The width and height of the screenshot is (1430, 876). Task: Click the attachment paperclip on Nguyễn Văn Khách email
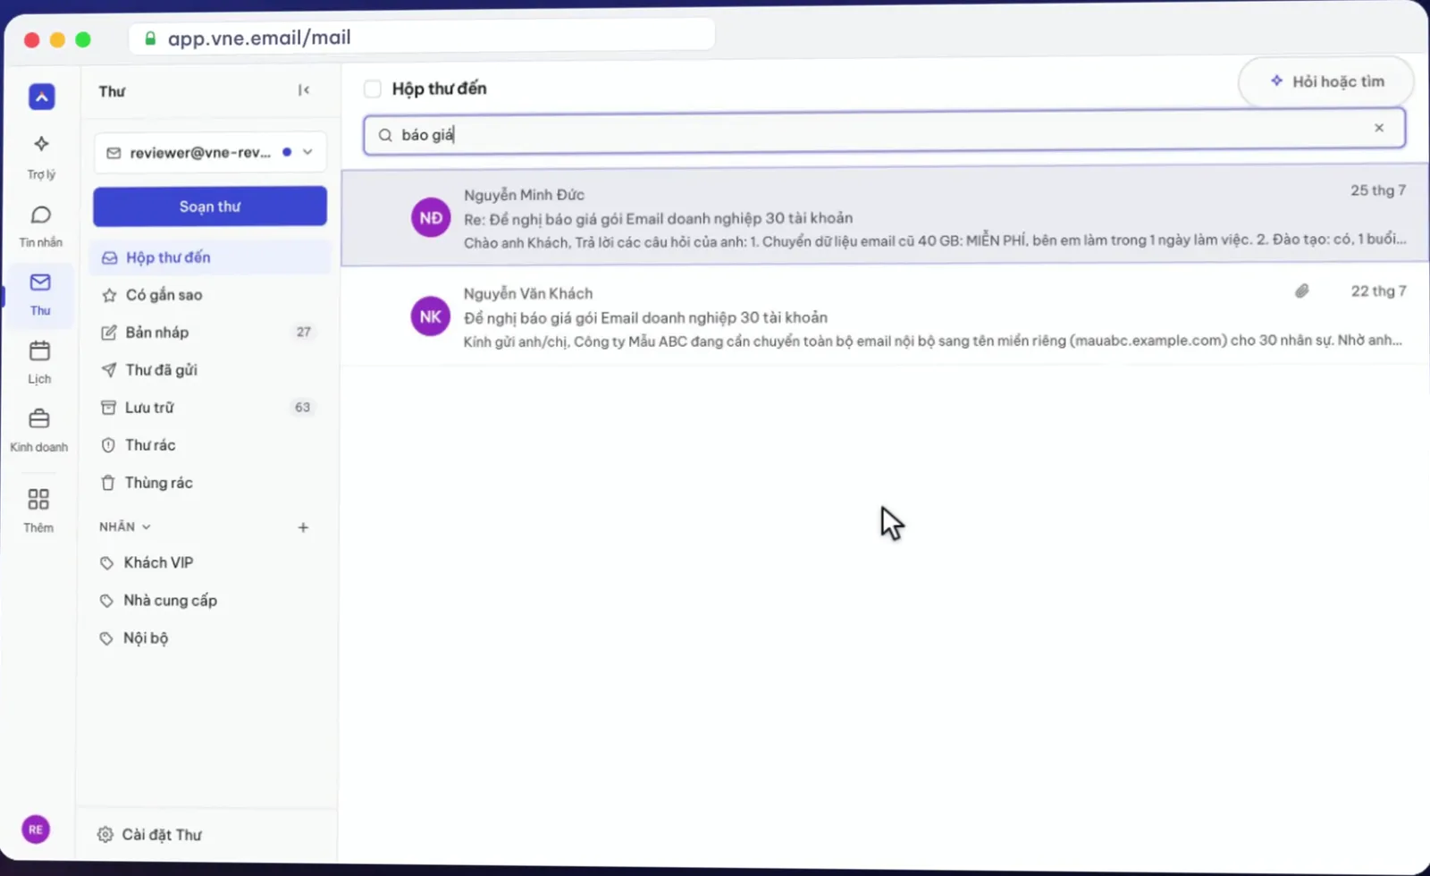point(1302,291)
